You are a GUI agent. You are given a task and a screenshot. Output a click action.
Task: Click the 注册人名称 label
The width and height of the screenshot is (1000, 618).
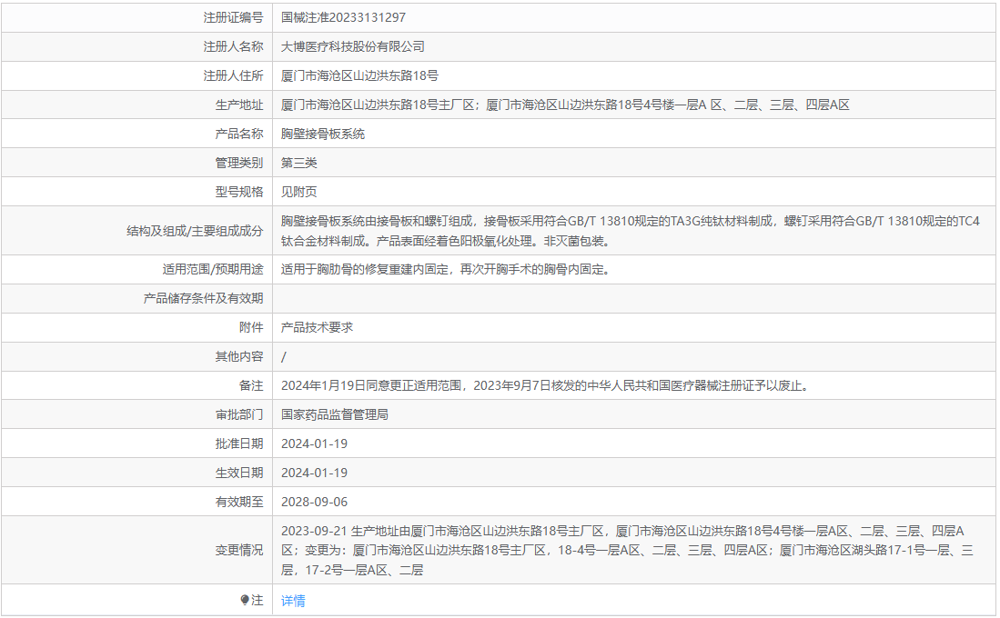pos(233,46)
